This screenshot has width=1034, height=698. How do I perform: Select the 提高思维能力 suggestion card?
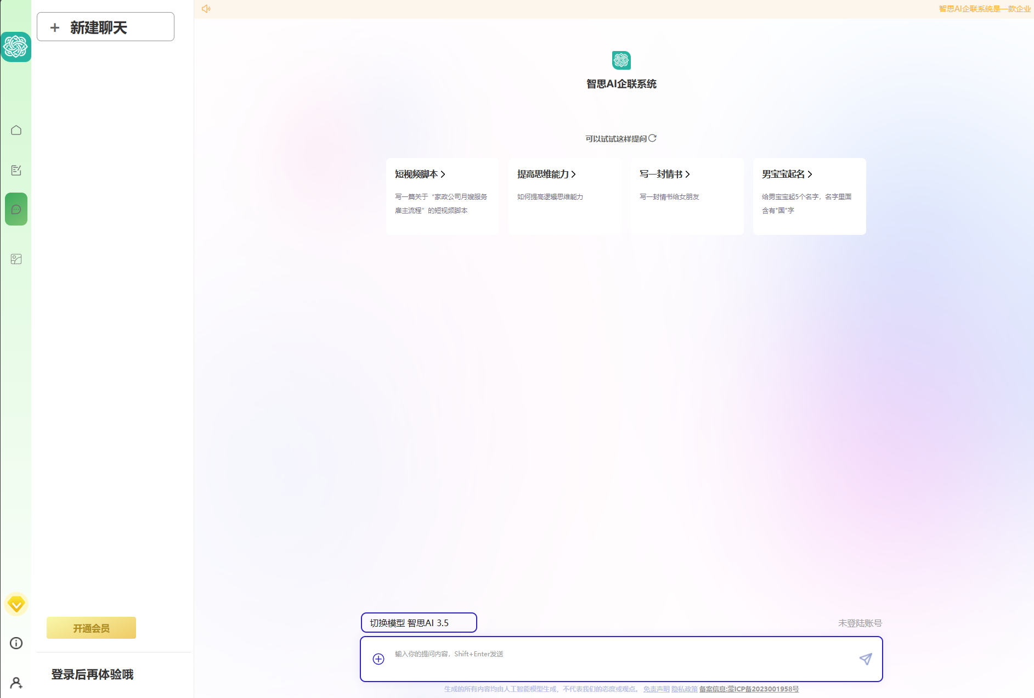(566, 196)
